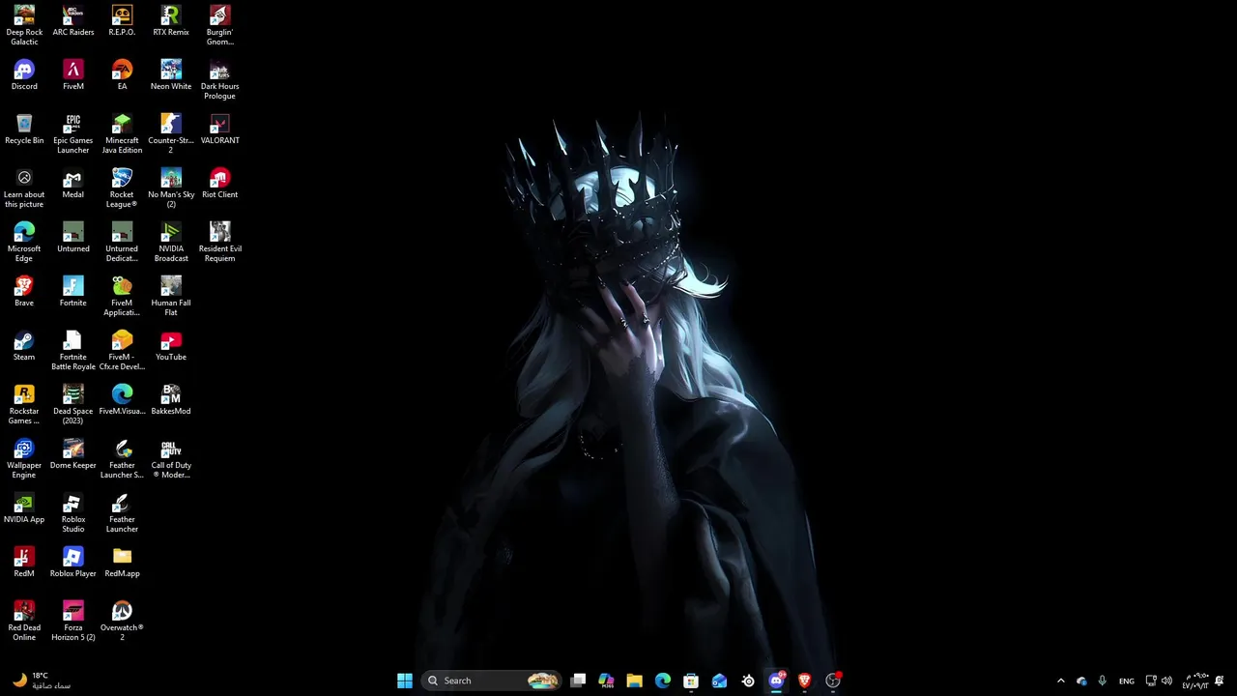Select the Discord desktop shortcut
The width and height of the screenshot is (1237, 696).
tap(24, 75)
